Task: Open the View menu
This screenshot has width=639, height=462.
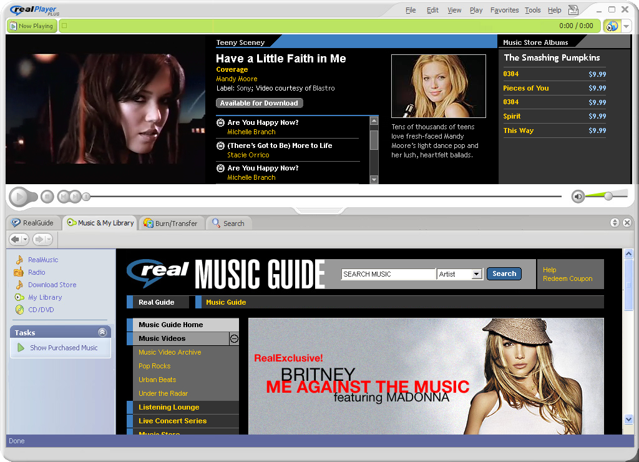Action: pos(454,10)
